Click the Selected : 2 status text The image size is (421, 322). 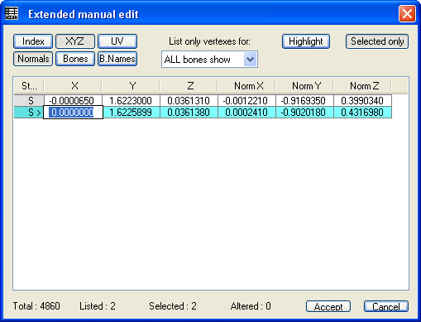pos(173,306)
